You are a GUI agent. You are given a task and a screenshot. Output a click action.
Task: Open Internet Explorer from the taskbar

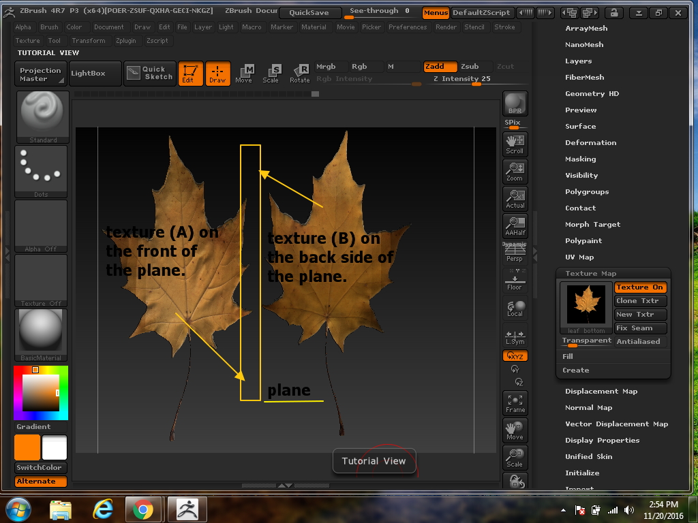[x=103, y=509]
